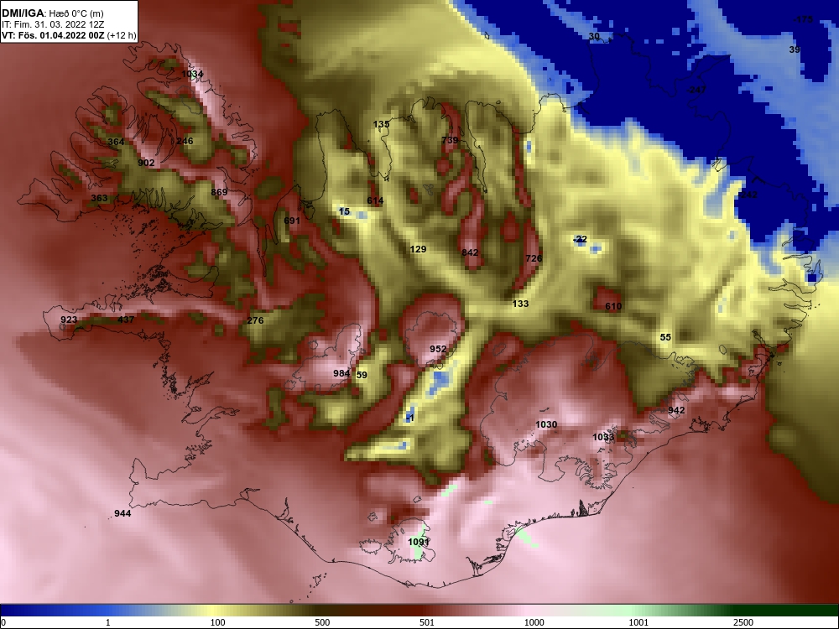Click the 1033 value label
Viewport: 839px width, 629px height.
[x=603, y=437]
